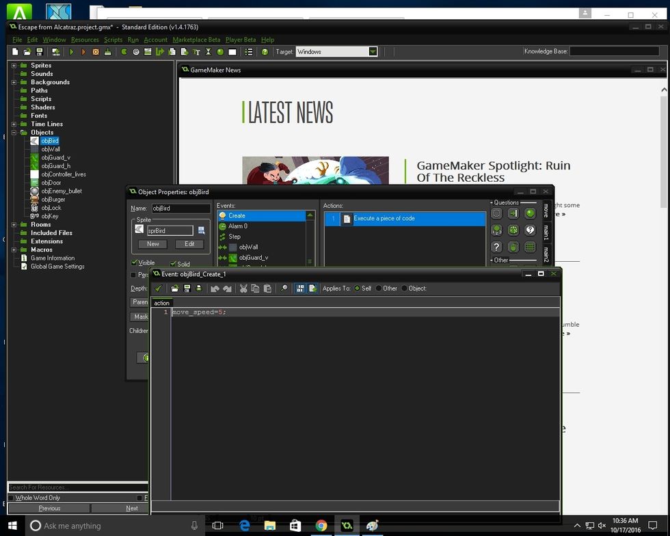Open Global Game Settings in the resource tree
This screenshot has height=536, width=670.
(x=57, y=266)
